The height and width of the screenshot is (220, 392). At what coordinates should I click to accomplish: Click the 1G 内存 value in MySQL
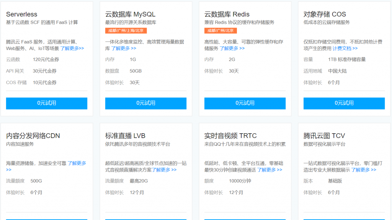click(x=133, y=60)
